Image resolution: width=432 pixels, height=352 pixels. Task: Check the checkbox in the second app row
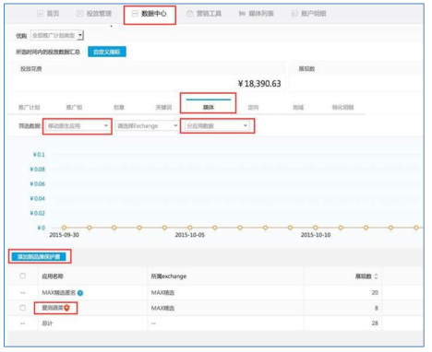point(23,308)
